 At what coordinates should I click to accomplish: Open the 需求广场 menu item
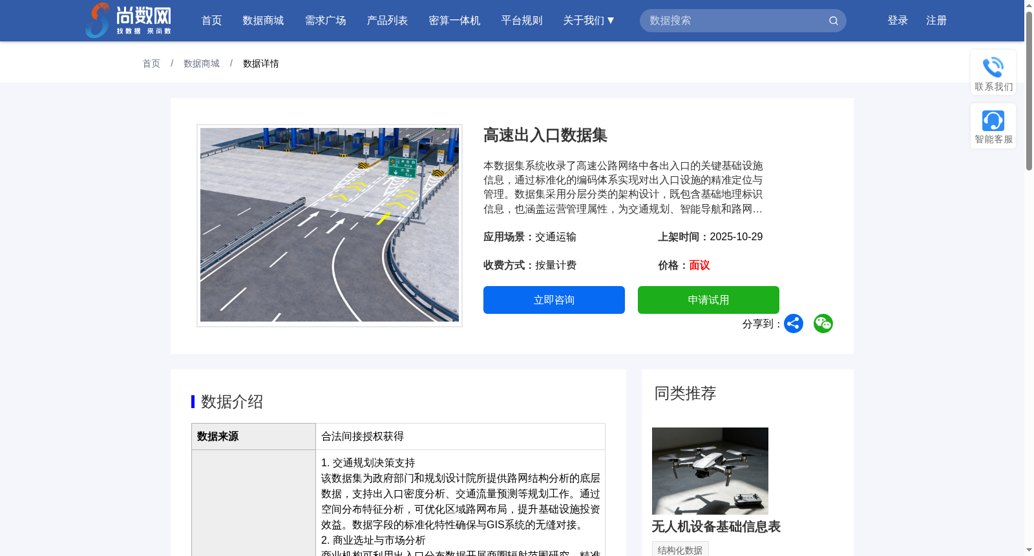tap(326, 21)
